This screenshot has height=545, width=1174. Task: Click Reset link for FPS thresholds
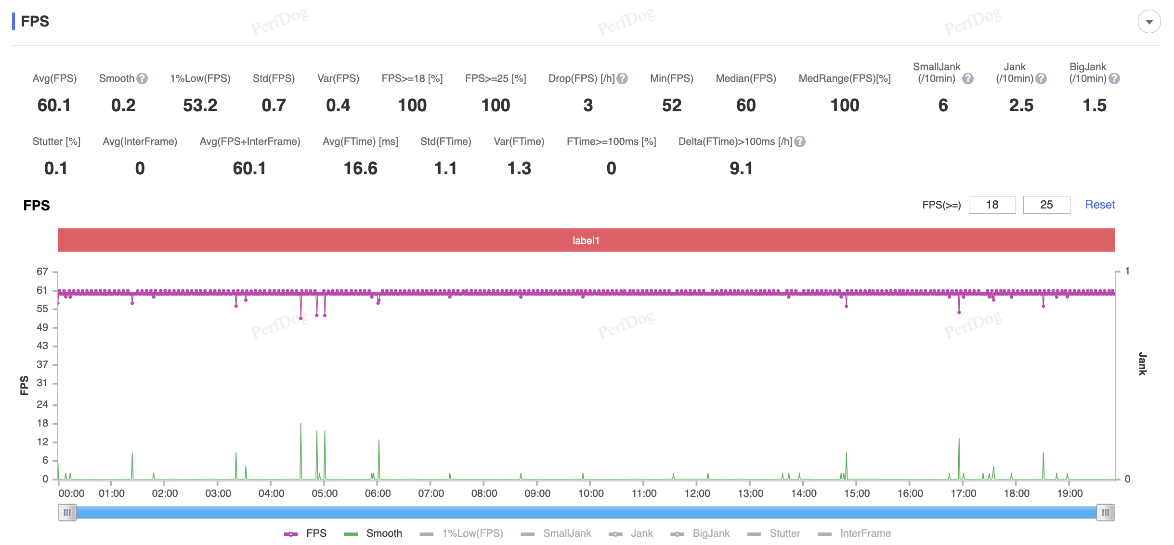pyautogui.click(x=1100, y=205)
